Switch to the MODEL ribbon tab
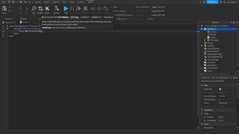Screen dimensions: 239x134 click(47, 2)
